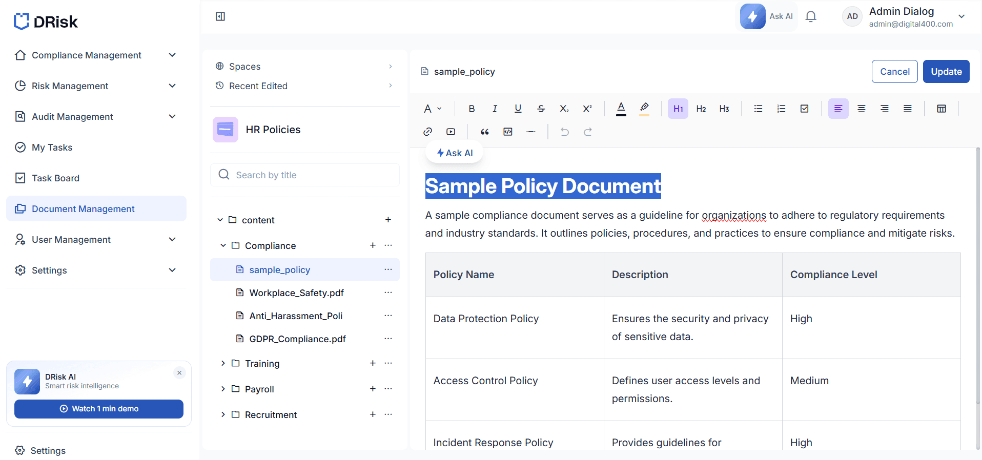Toggle the sidebar collapse icon

[220, 16]
